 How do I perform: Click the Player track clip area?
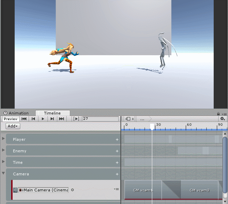point(173,139)
